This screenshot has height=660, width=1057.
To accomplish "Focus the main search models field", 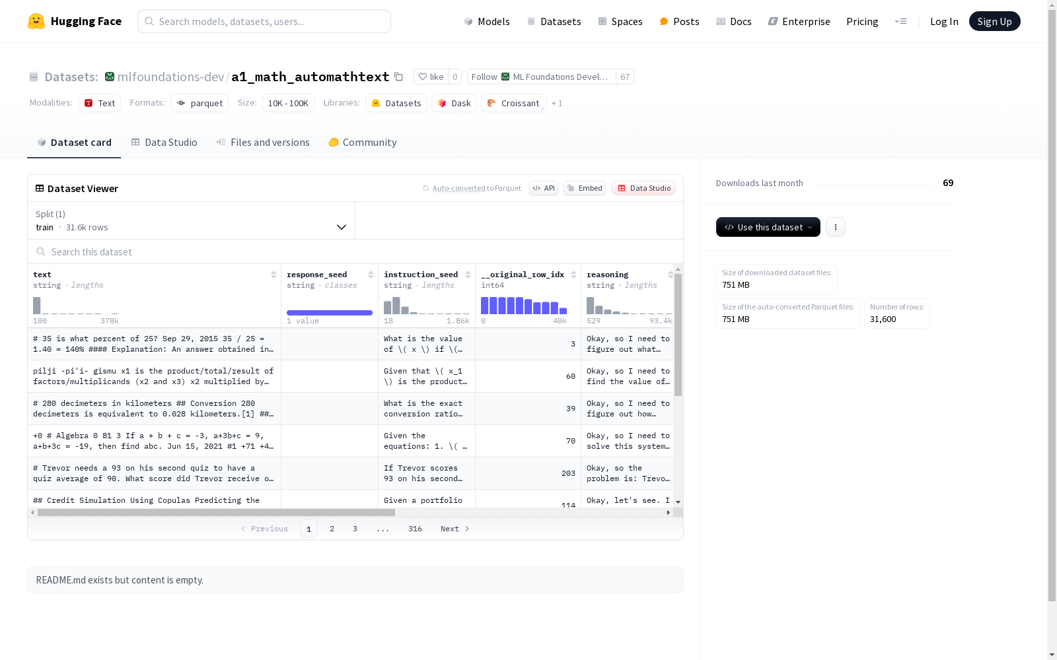I will click(x=264, y=21).
